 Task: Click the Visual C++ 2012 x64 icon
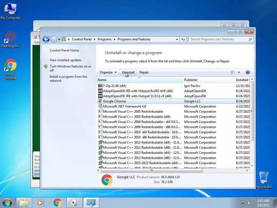100,142
